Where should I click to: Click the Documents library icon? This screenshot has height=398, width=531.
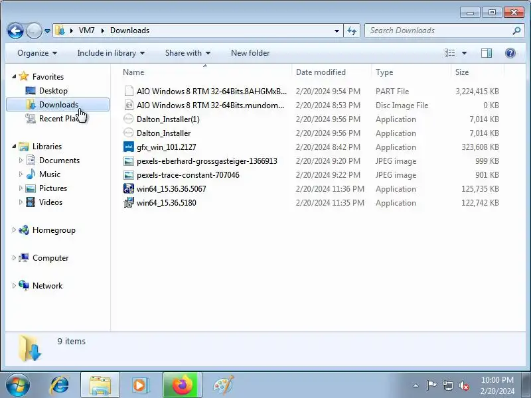click(x=31, y=160)
